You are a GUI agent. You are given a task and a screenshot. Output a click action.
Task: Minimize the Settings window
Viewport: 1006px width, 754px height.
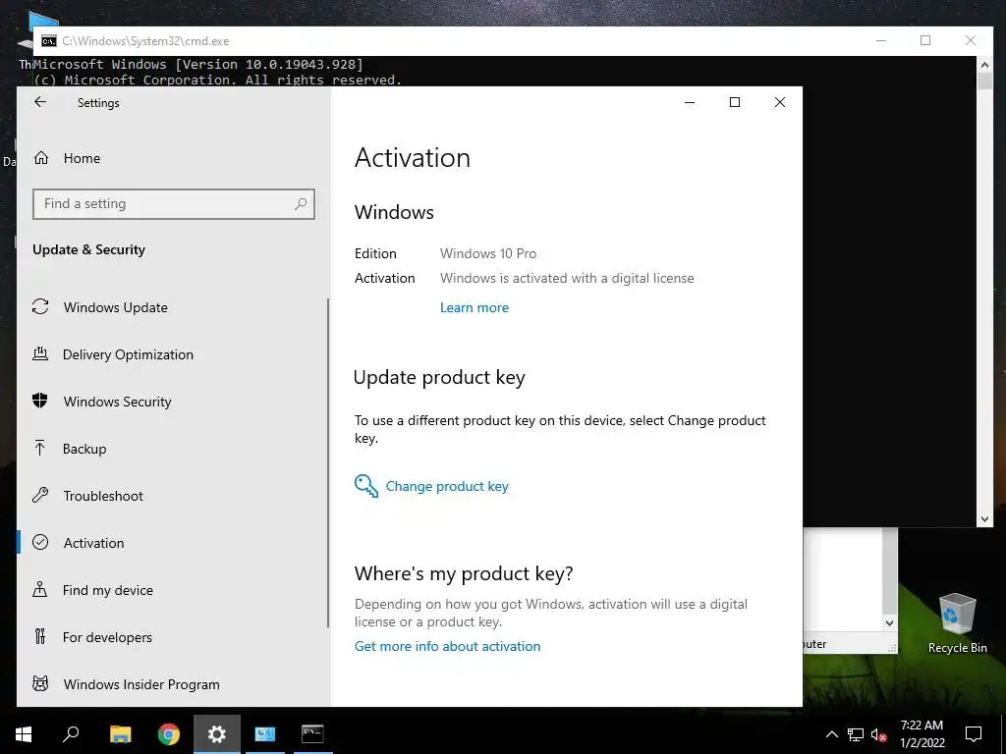click(690, 102)
